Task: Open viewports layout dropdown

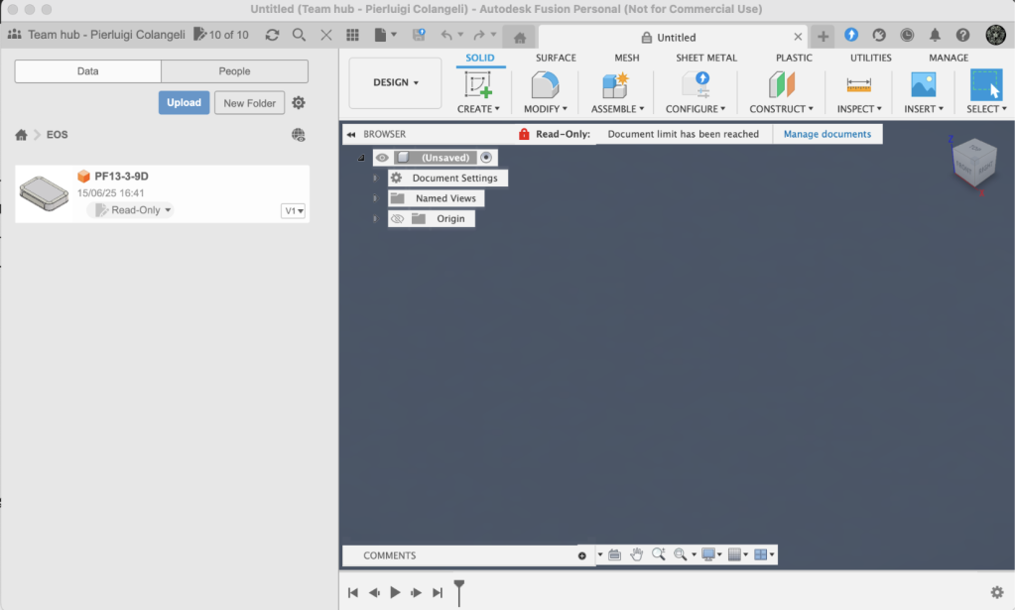Action: coord(764,554)
